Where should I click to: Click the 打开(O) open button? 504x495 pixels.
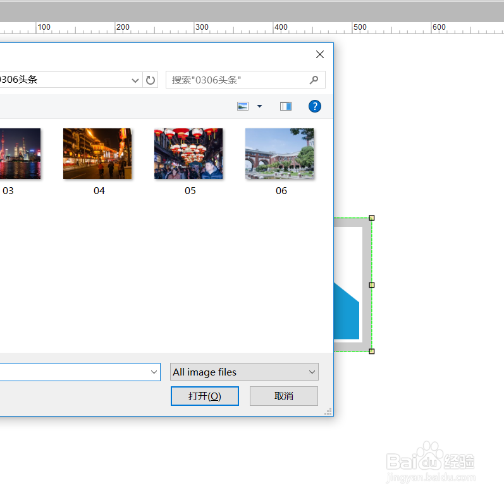coord(205,396)
